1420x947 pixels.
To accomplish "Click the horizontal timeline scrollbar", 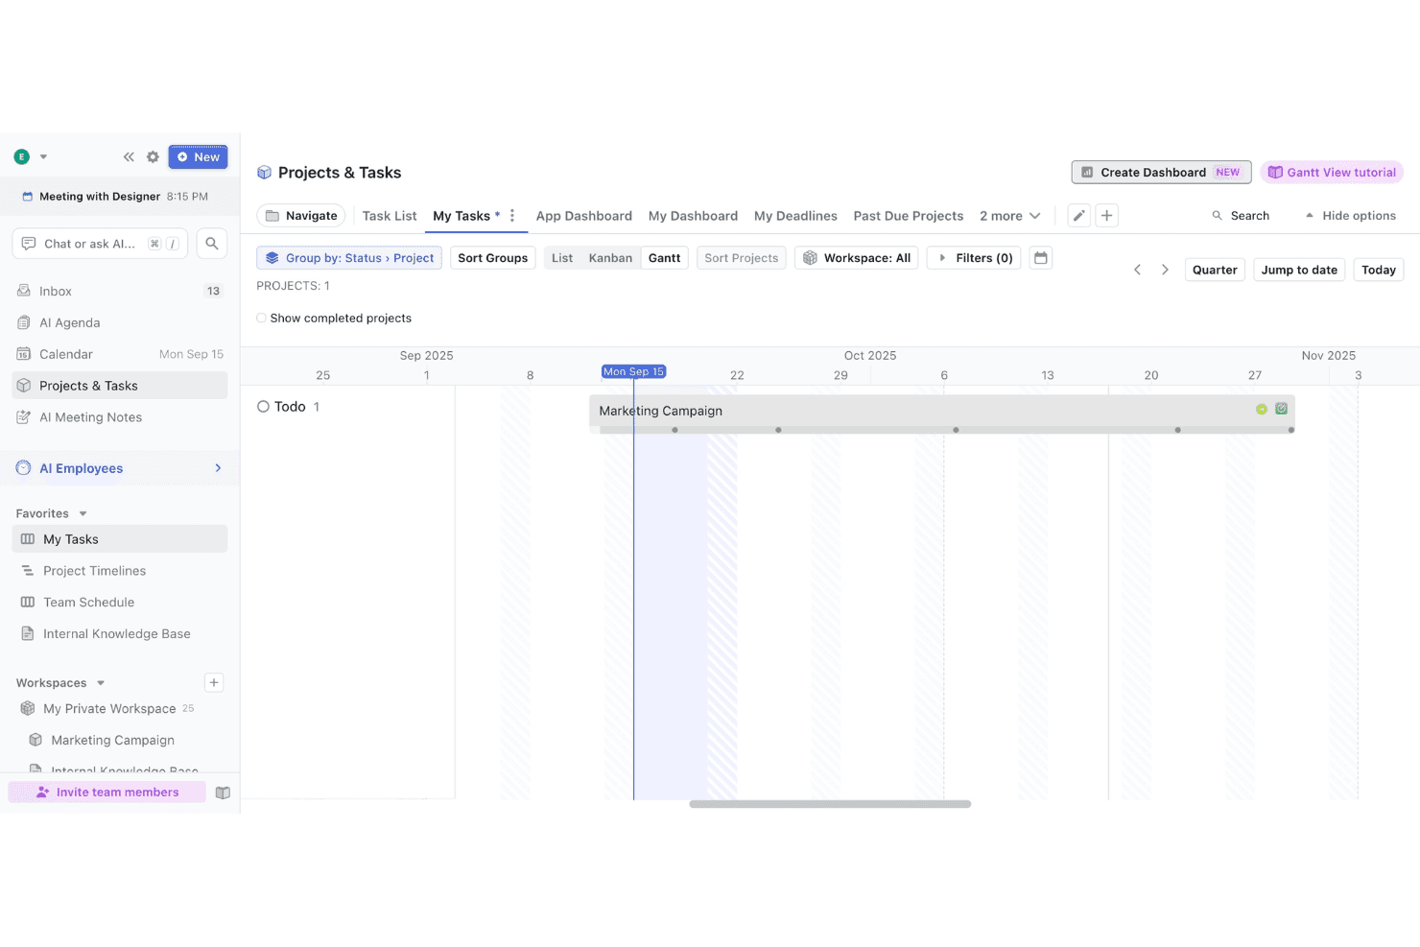I will pos(830,804).
